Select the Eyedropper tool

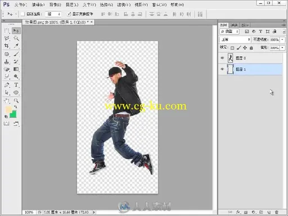(16, 46)
